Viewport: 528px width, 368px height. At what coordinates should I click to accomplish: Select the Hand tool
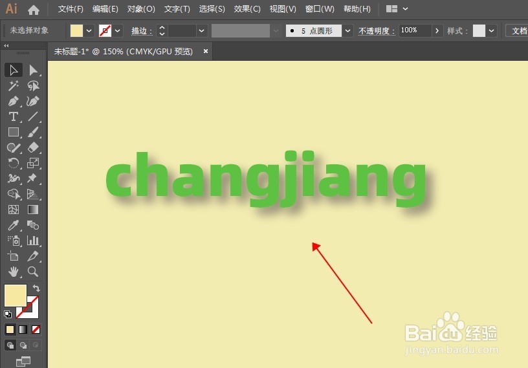tap(14, 272)
